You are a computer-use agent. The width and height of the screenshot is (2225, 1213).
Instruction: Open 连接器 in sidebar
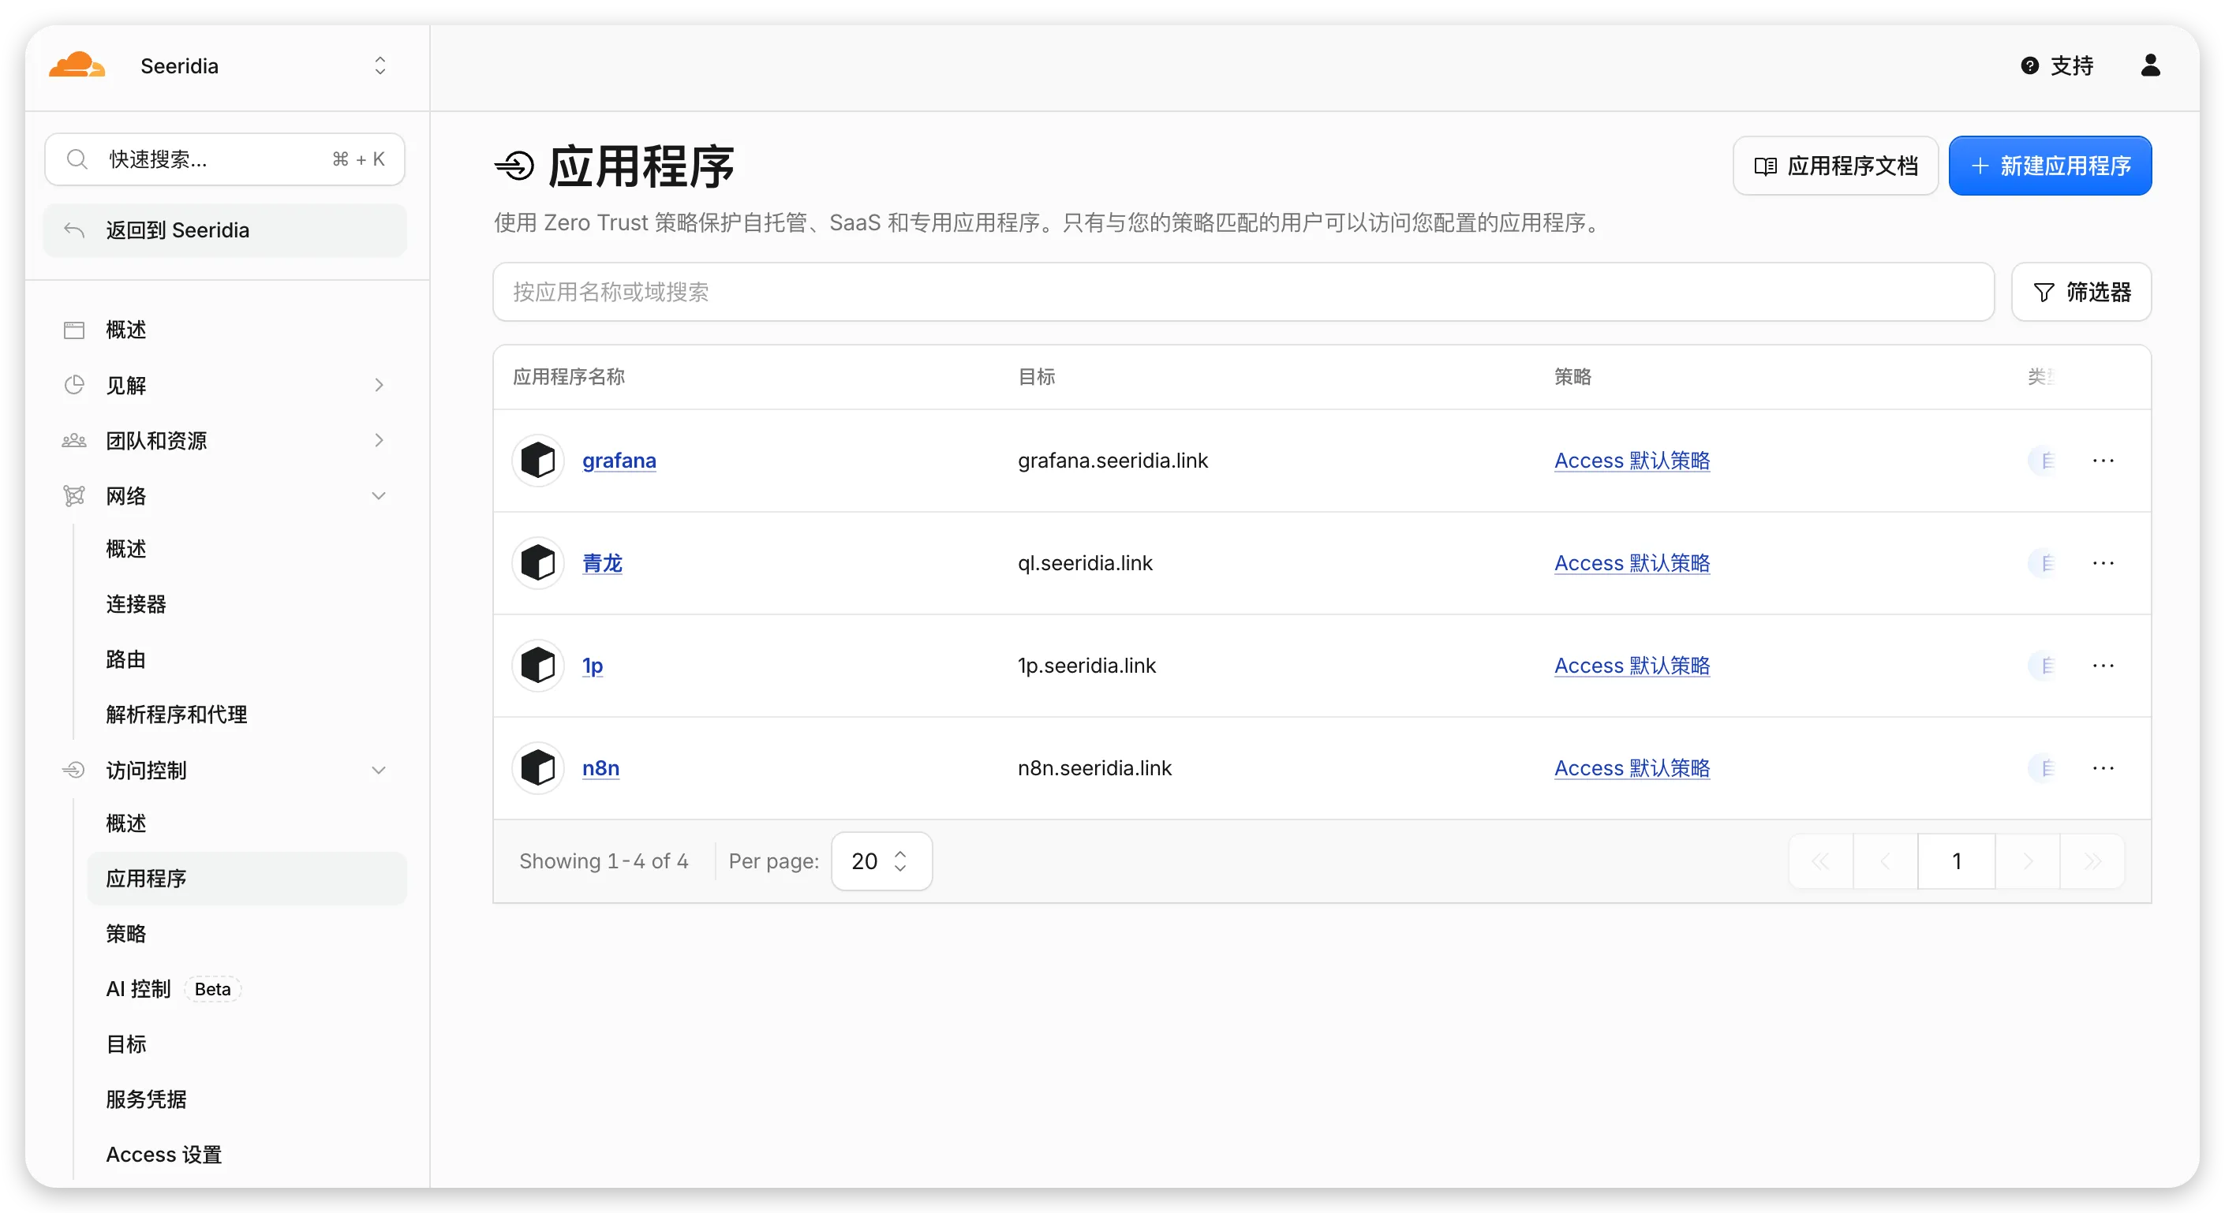point(136,604)
